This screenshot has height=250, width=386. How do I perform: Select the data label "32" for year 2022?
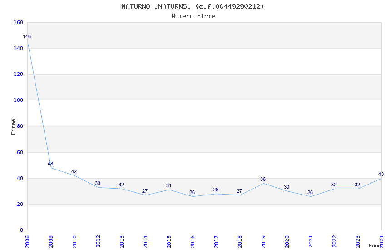pyautogui.click(x=334, y=185)
